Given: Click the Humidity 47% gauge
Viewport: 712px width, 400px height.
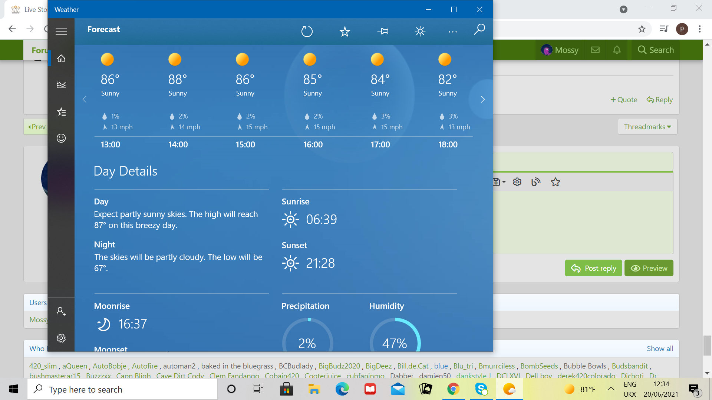Looking at the screenshot, I should pyautogui.click(x=395, y=335).
